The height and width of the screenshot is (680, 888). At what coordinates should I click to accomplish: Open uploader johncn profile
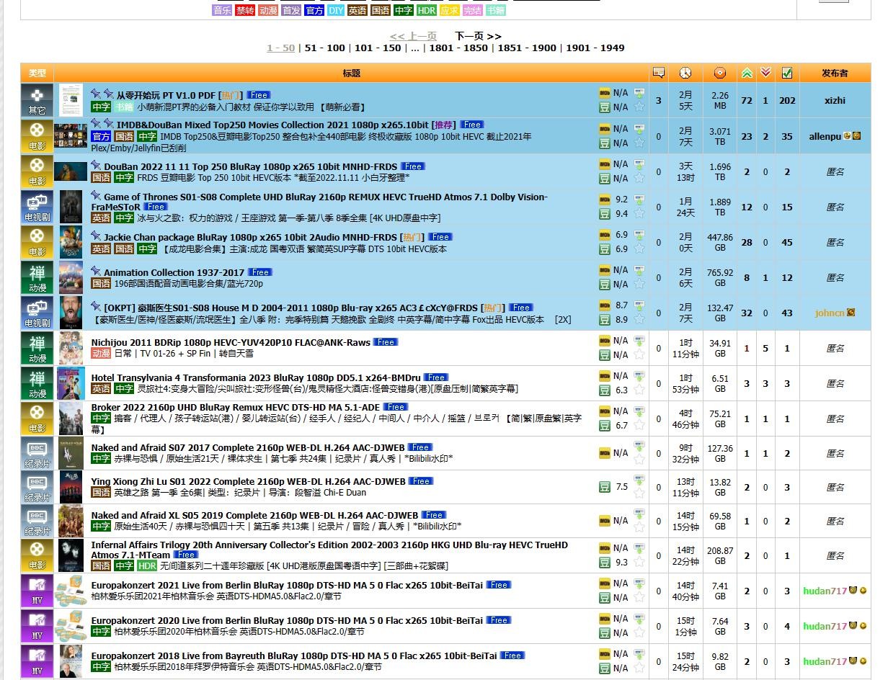tap(830, 313)
